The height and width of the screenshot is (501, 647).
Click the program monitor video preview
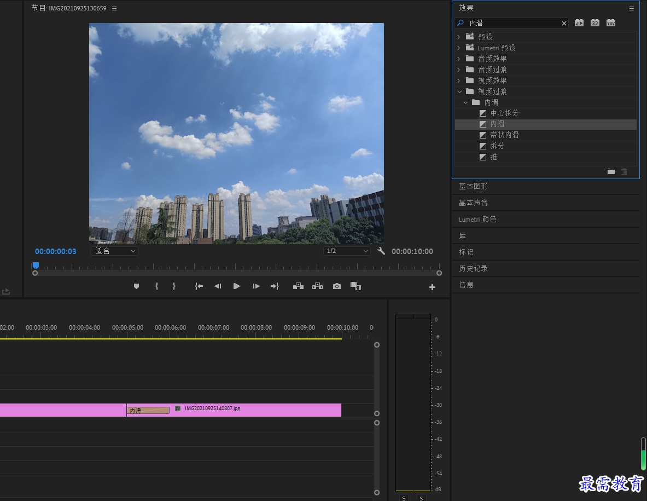pos(236,134)
